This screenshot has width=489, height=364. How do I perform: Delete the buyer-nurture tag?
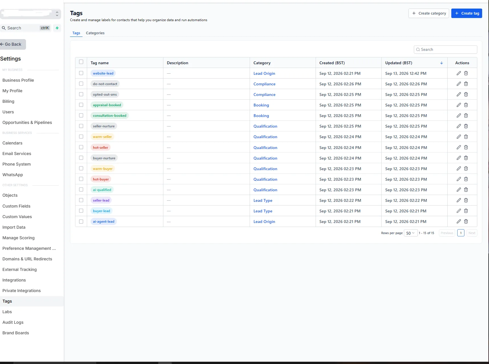tap(466, 158)
